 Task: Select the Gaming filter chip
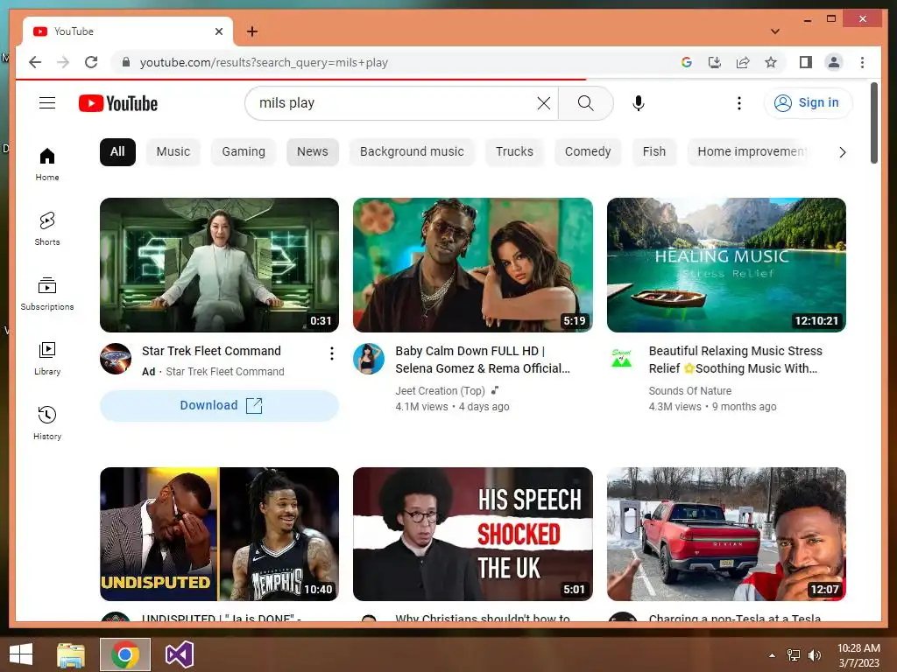coord(244,152)
